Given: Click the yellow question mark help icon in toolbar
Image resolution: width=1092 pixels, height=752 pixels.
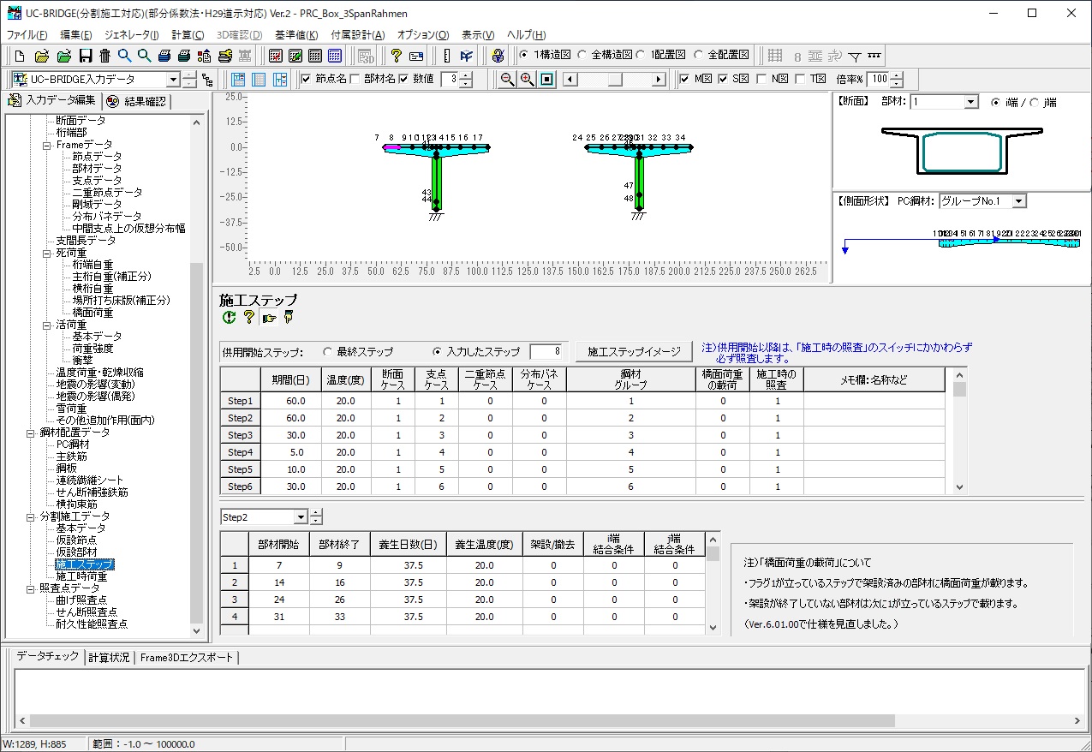Looking at the screenshot, I should point(396,56).
